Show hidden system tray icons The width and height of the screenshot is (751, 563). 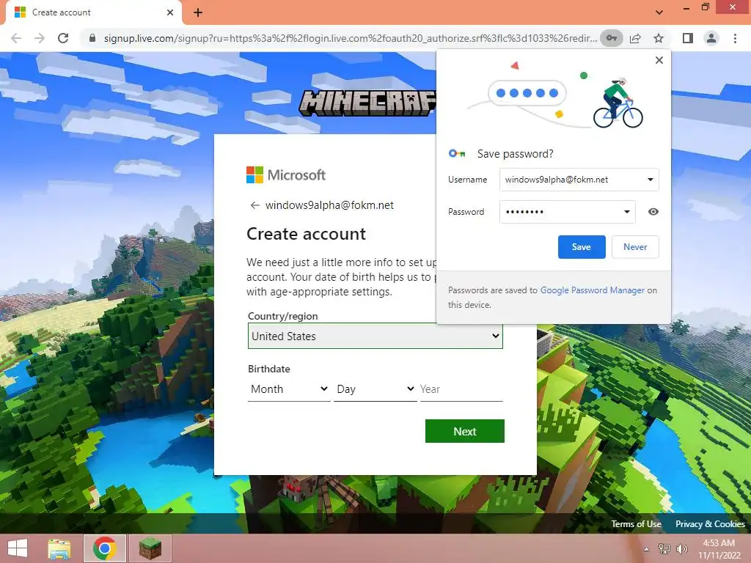[647, 549]
